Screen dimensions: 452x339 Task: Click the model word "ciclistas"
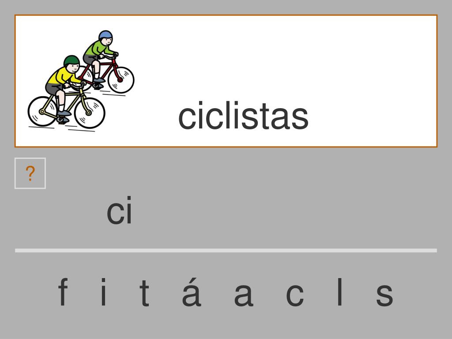pos(243,116)
